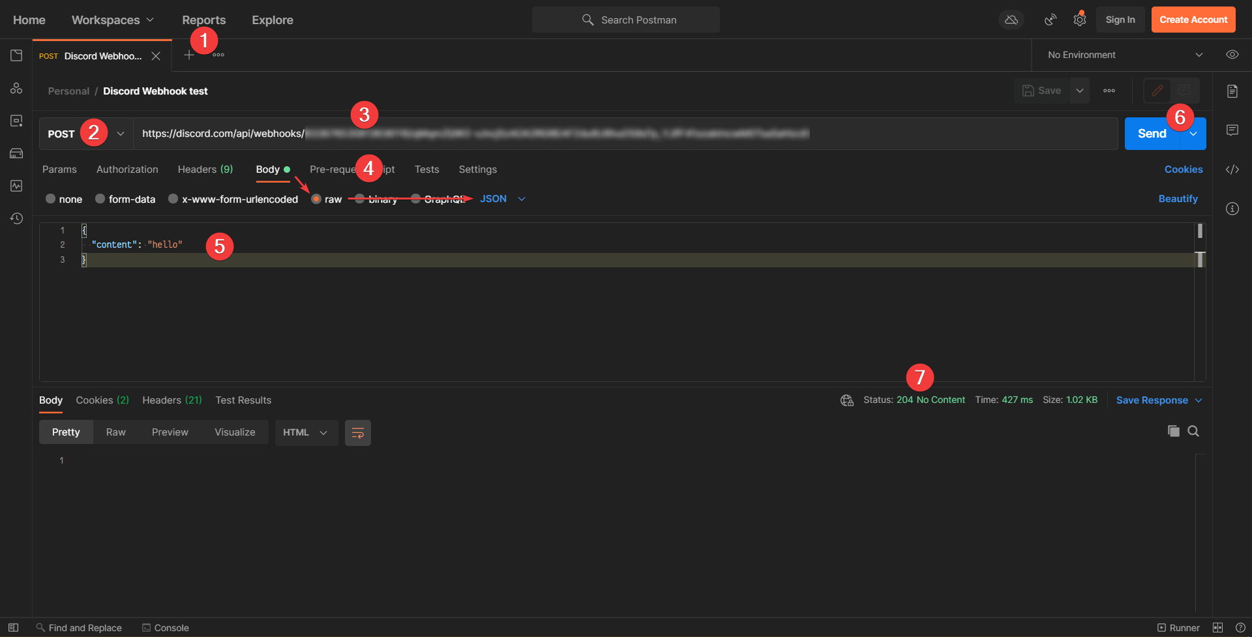Click the Save button

click(1042, 91)
